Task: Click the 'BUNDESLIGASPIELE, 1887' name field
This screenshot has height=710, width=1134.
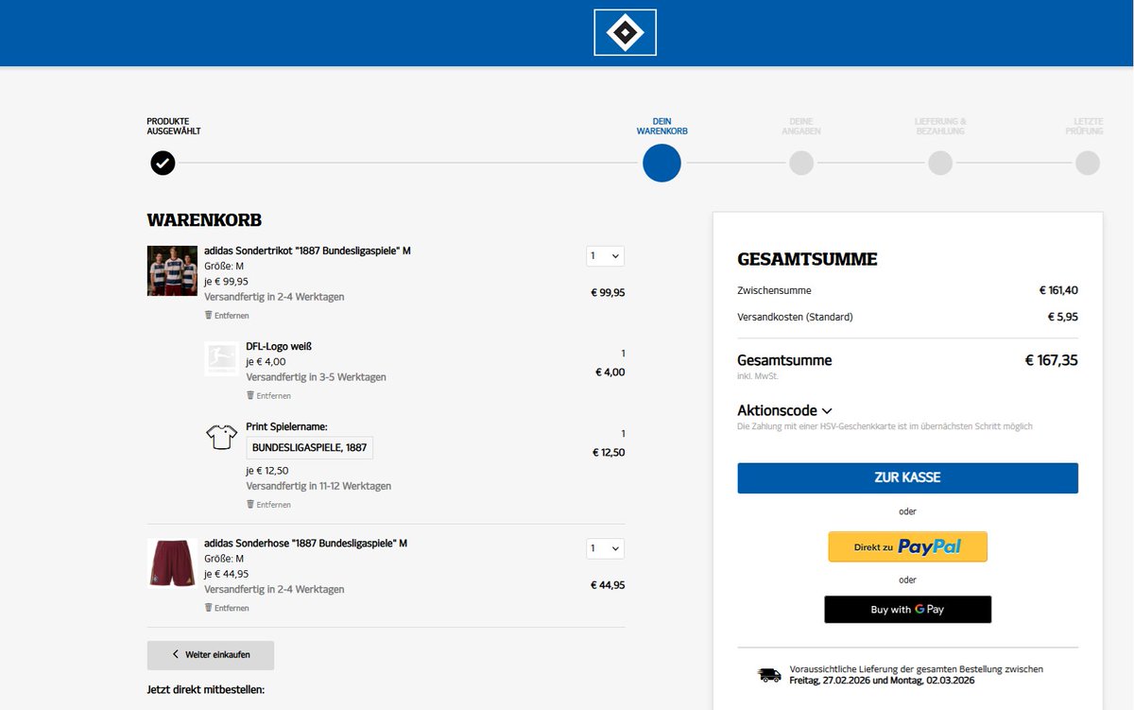Action: tap(309, 447)
